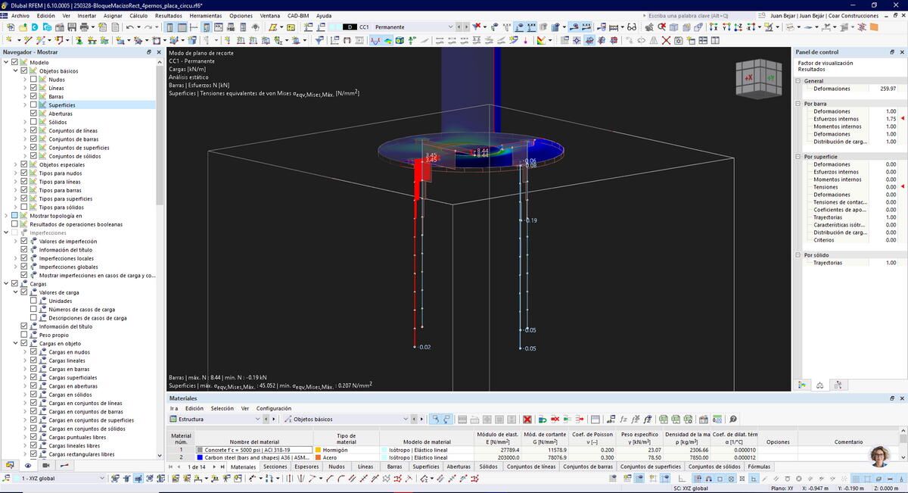Click the view cube navigation widget
This screenshot has height=493, width=908.
pyautogui.click(x=759, y=78)
